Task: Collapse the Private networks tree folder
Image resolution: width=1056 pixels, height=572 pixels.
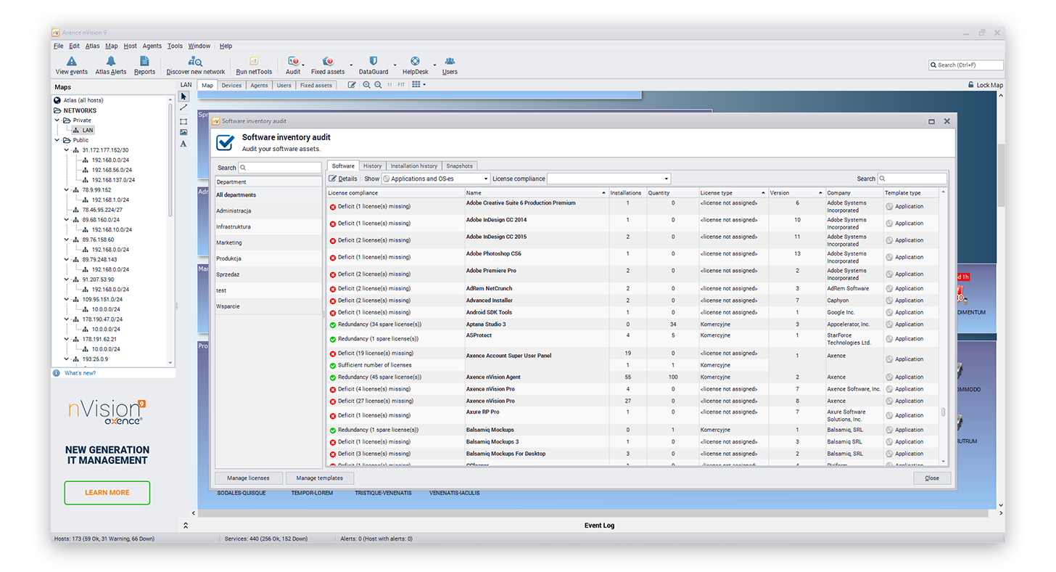Action: point(58,120)
